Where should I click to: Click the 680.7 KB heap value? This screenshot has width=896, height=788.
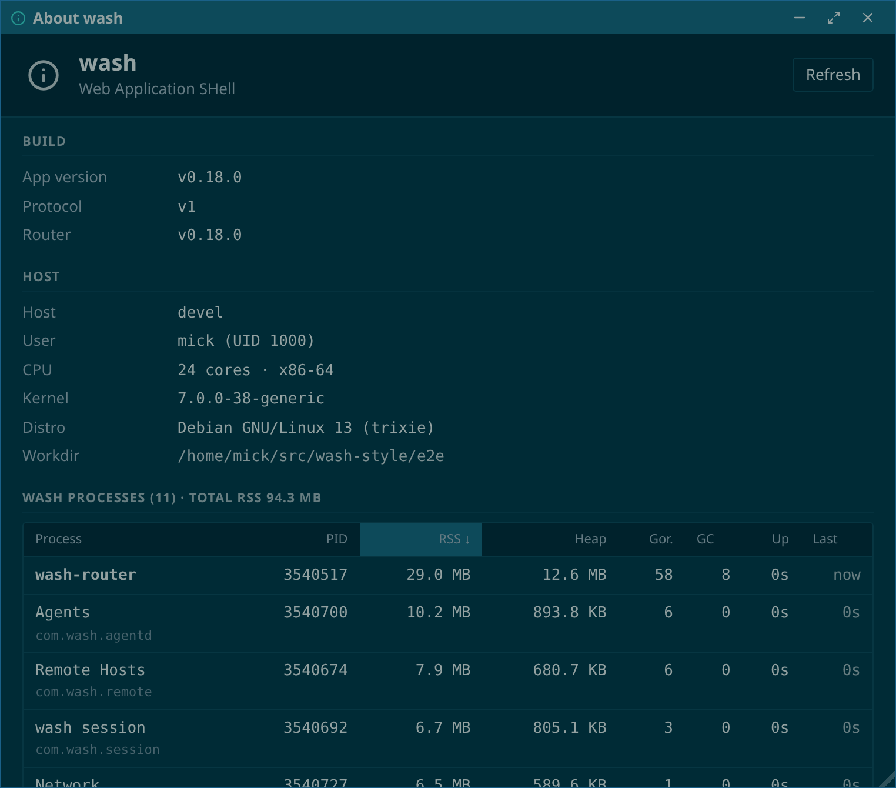(x=569, y=670)
